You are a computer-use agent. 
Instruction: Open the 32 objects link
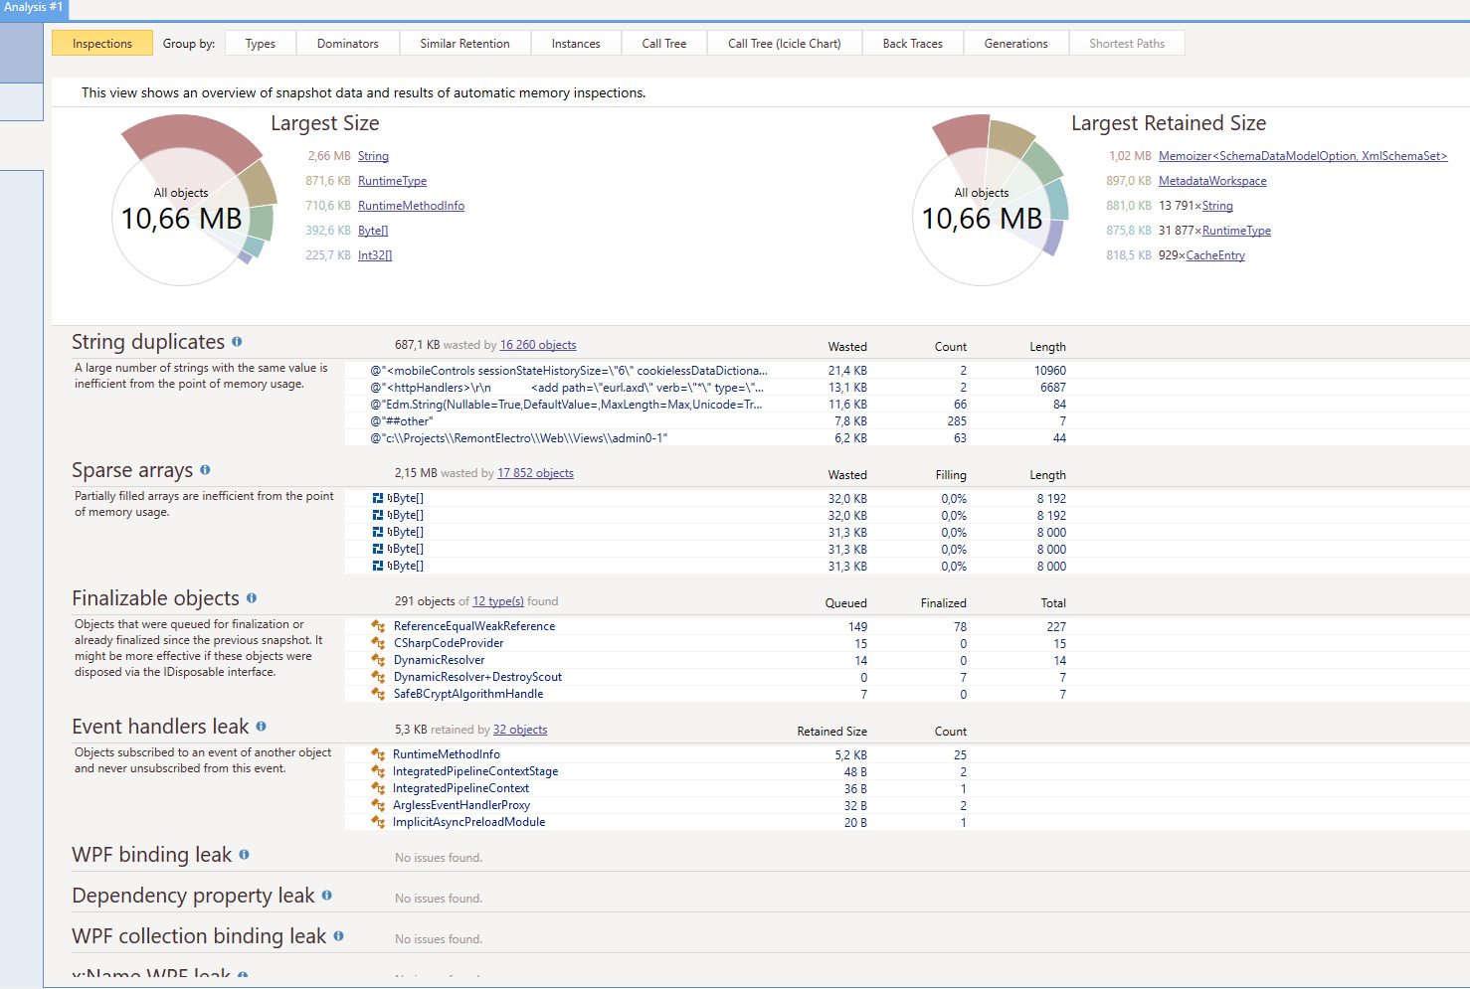pos(520,730)
